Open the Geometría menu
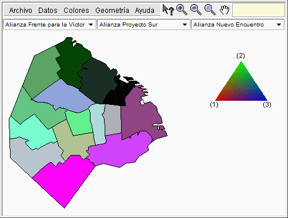288x218 pixels. 112,10
